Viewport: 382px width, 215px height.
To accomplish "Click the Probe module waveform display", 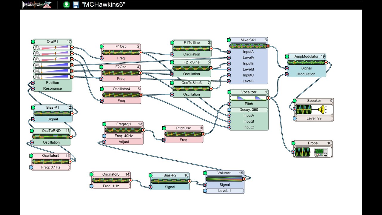I will 302,152.
